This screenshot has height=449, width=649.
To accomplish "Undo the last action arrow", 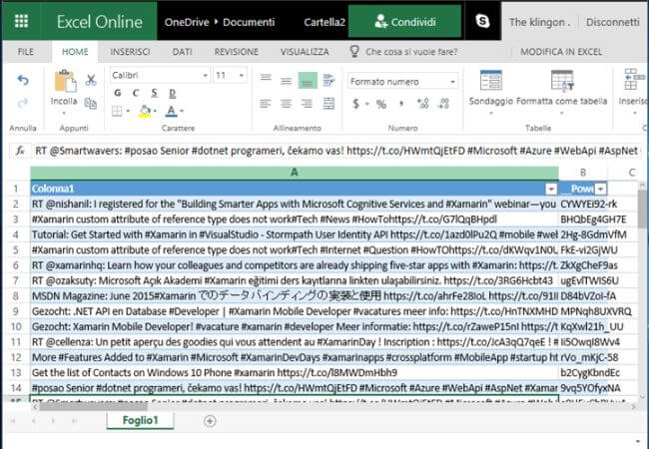I will [23, 80].
